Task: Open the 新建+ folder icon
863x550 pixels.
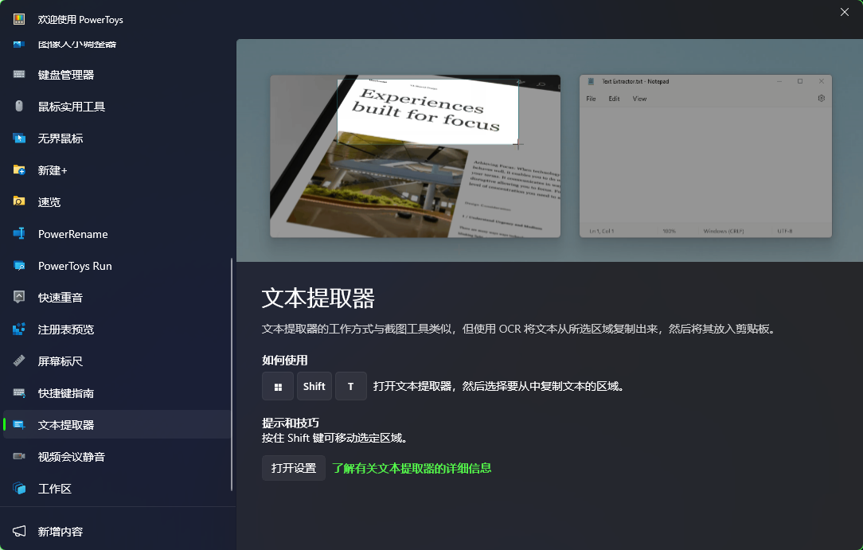Action: pyautogui.click(x=19, y=170)
